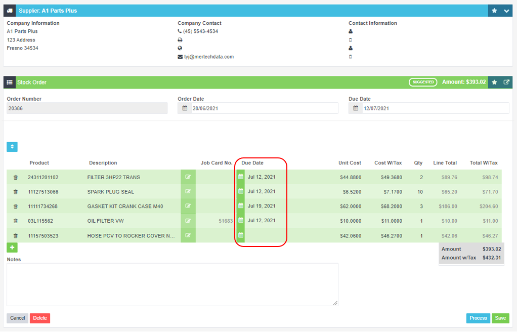Delete the OIL FILTER VW line
517x332 pixels.
16,221
